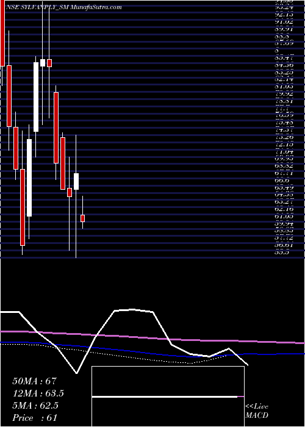Click the Price : 61 value
This screenshot has height=427, width=305.
tap(35, 418)
